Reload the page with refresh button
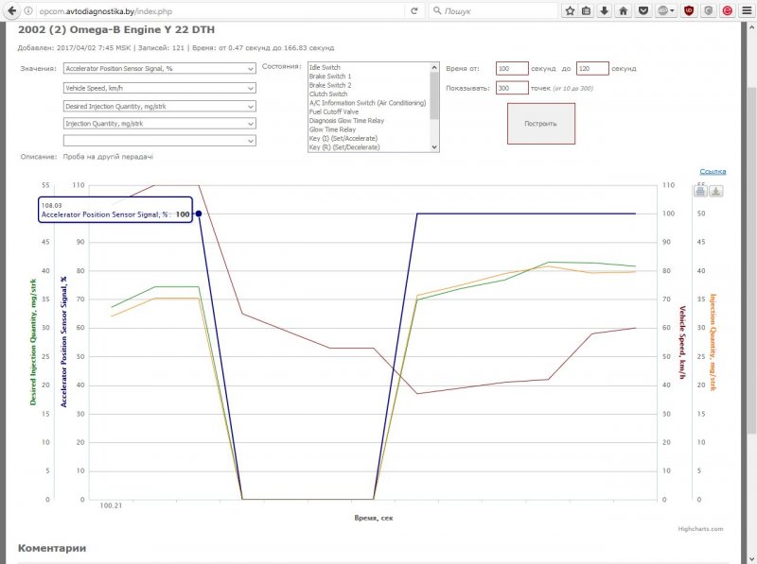 pos(414,10)
